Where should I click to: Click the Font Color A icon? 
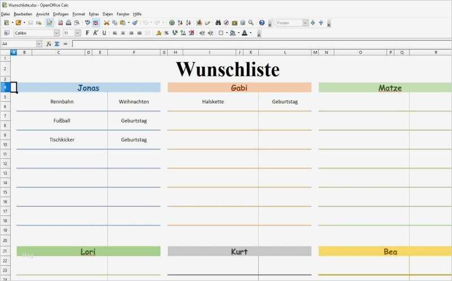click(245, 33)
